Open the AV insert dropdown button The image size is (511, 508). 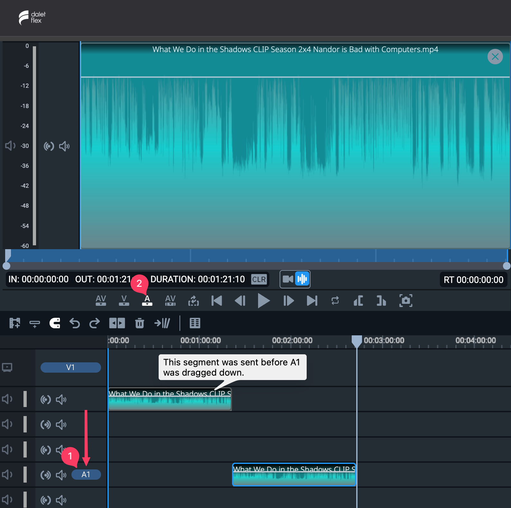101,301
